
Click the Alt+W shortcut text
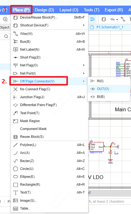point(80,34)
